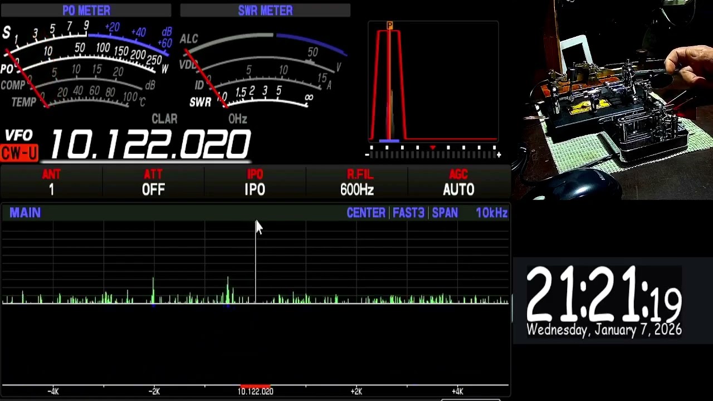Screen dimensions: 713x401
Task: Open the ANT 1 antenna selector
Action: pyautogui.click(x=51, y=183)
